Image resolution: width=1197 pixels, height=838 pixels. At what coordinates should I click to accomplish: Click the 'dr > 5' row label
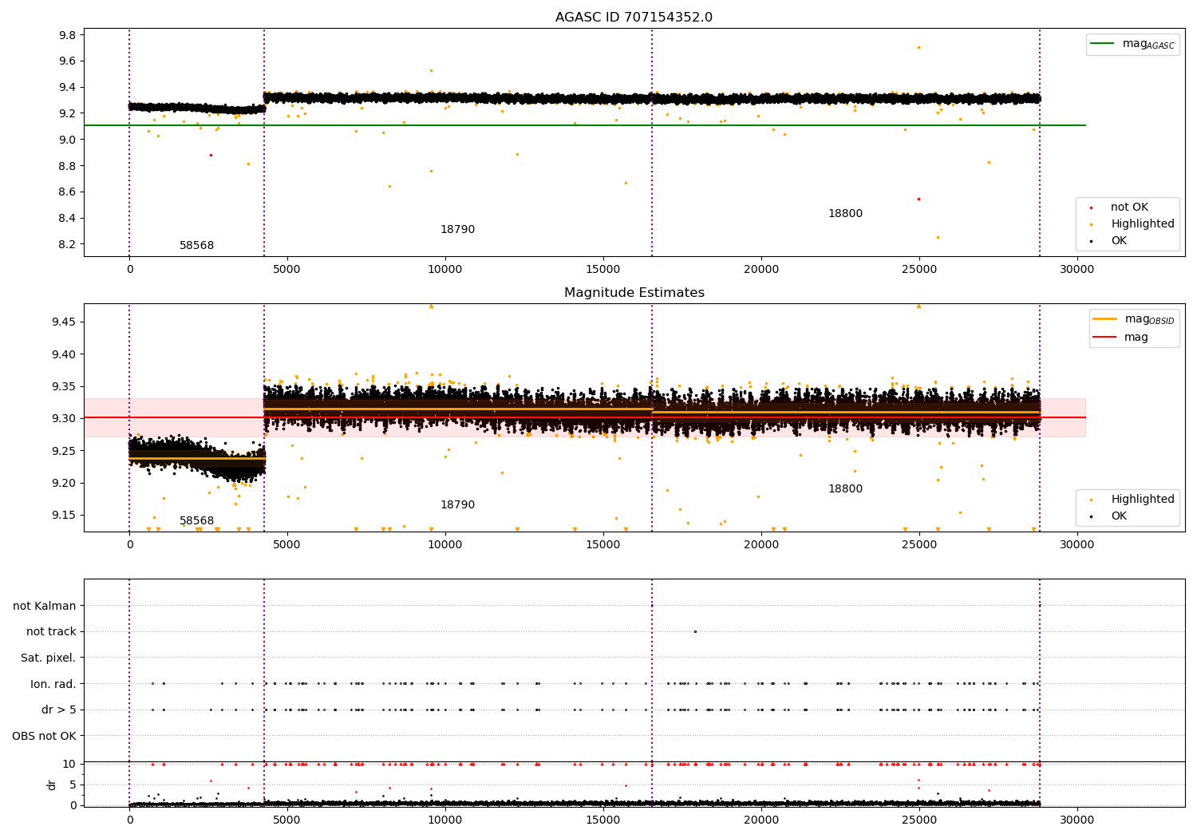pos(59,710)
